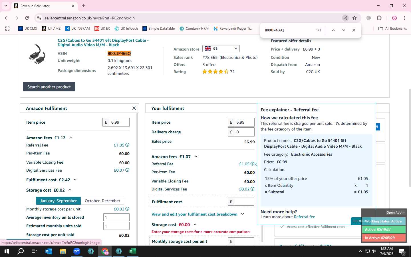The width and height of the screenshot is (411, 257).
Task: Open the C2G DisplayPort Cable product title link
Action: (103, 43)
